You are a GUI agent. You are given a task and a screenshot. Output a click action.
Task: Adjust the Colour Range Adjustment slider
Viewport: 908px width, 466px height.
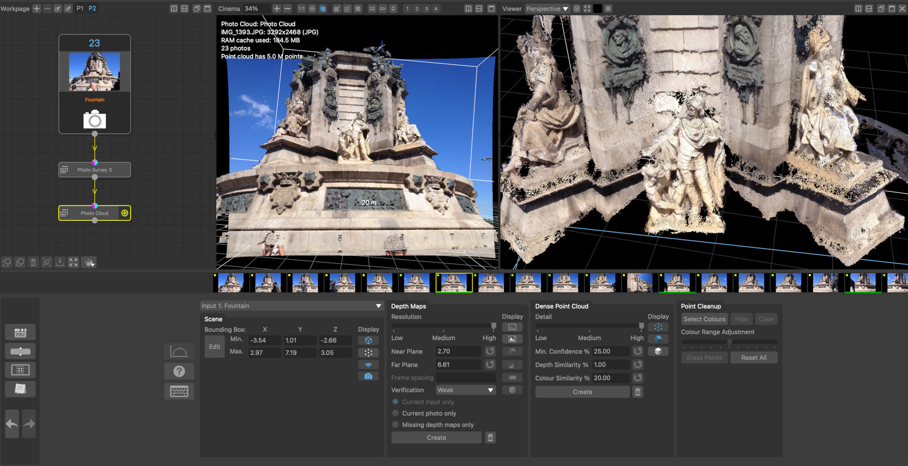click(x=729, y=342)
